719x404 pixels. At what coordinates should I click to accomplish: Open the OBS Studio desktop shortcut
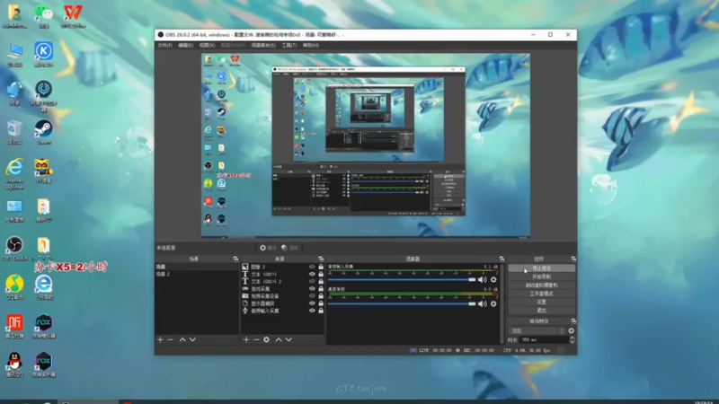tap(14, 249)
